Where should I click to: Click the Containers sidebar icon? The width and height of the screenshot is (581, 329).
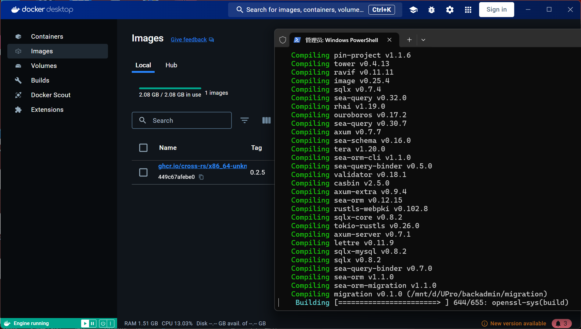point(18,37)
